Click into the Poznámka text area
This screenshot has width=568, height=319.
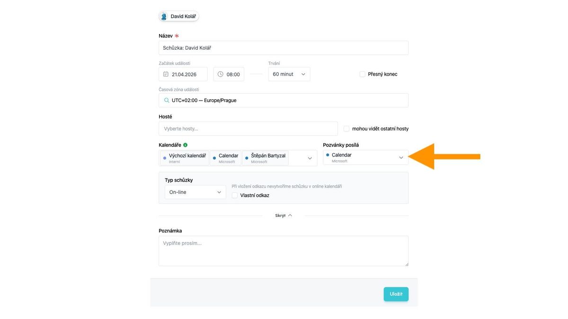click(283, 251)
